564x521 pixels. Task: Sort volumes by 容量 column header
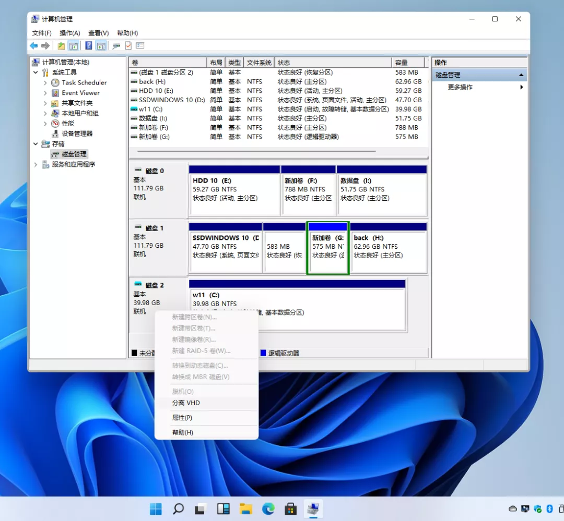(401, 63)
